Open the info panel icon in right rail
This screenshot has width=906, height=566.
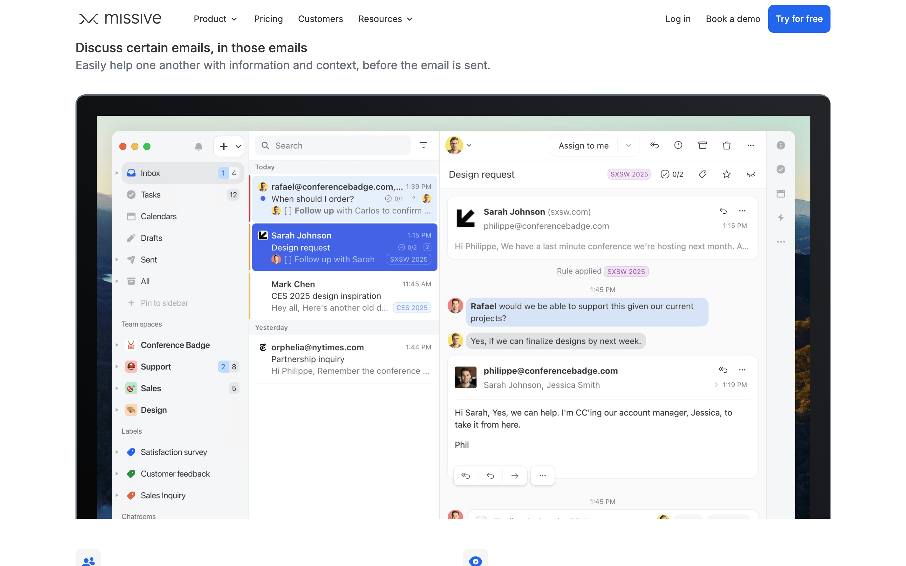(x=780, y=145)
